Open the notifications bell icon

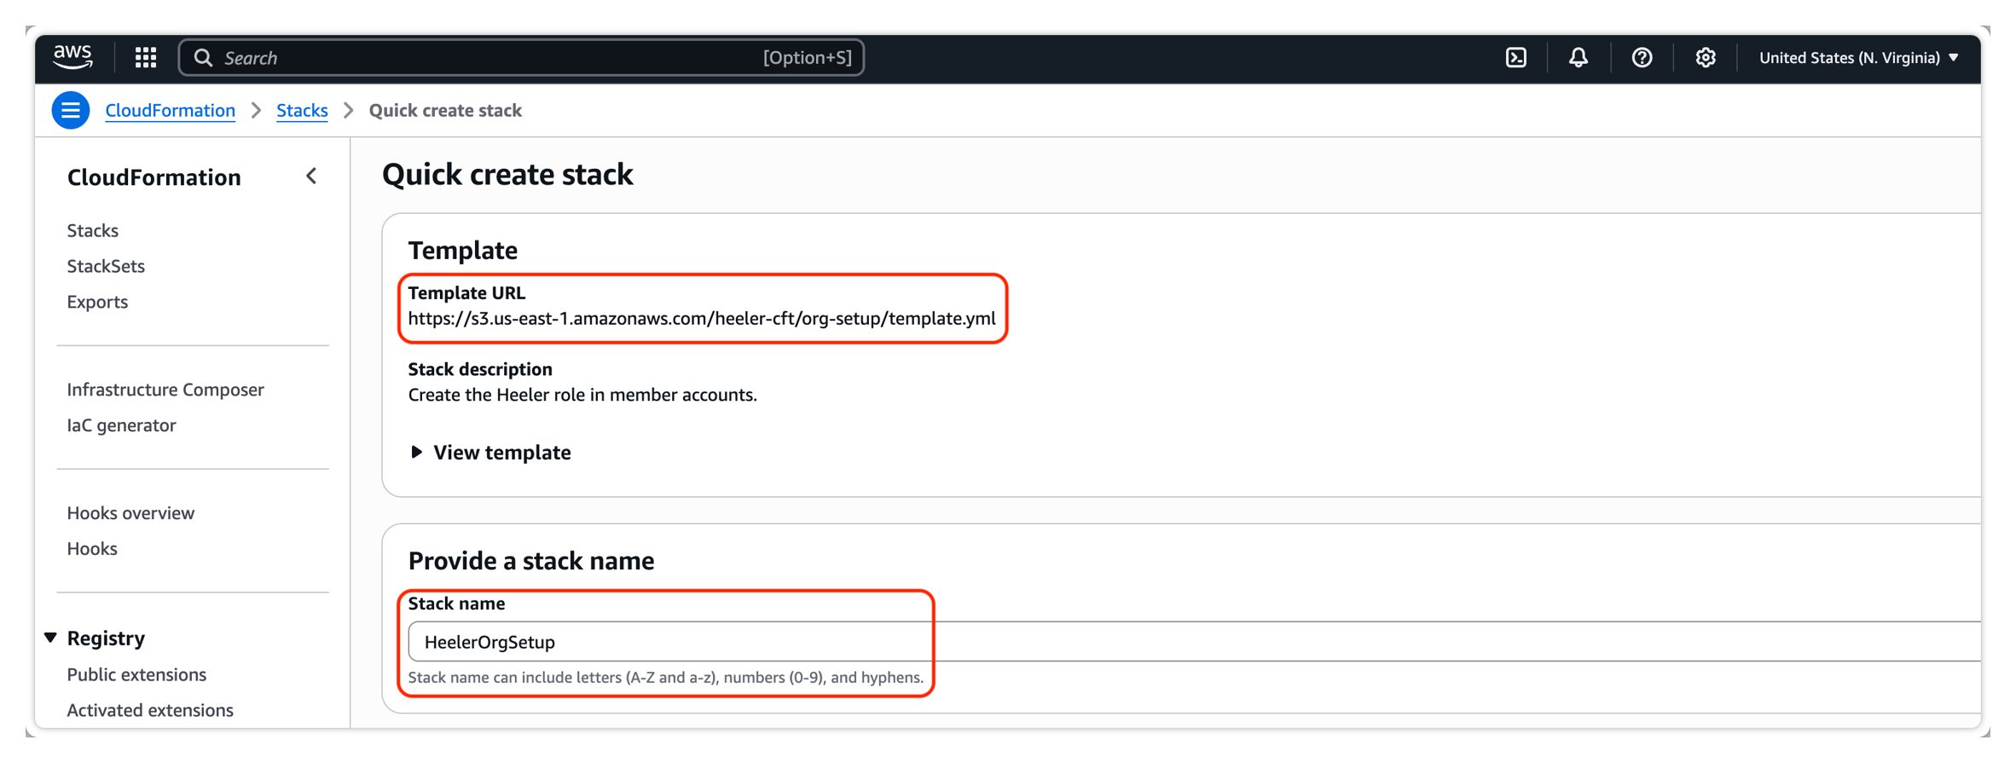point(1579,57)
